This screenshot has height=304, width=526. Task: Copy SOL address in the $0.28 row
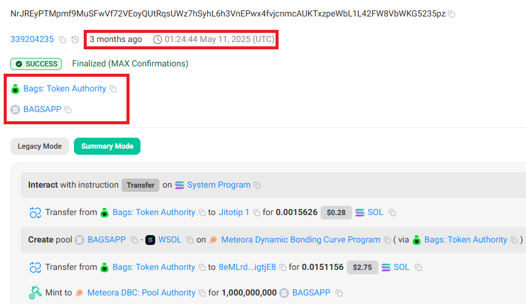392,213
